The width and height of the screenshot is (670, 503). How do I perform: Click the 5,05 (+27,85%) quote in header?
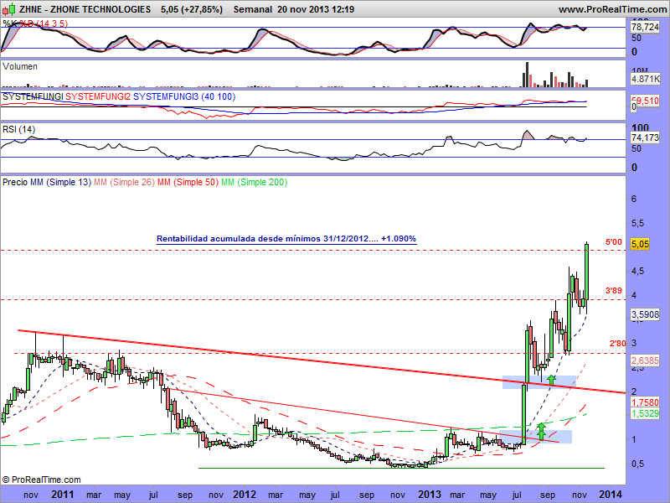click(192, 9)
